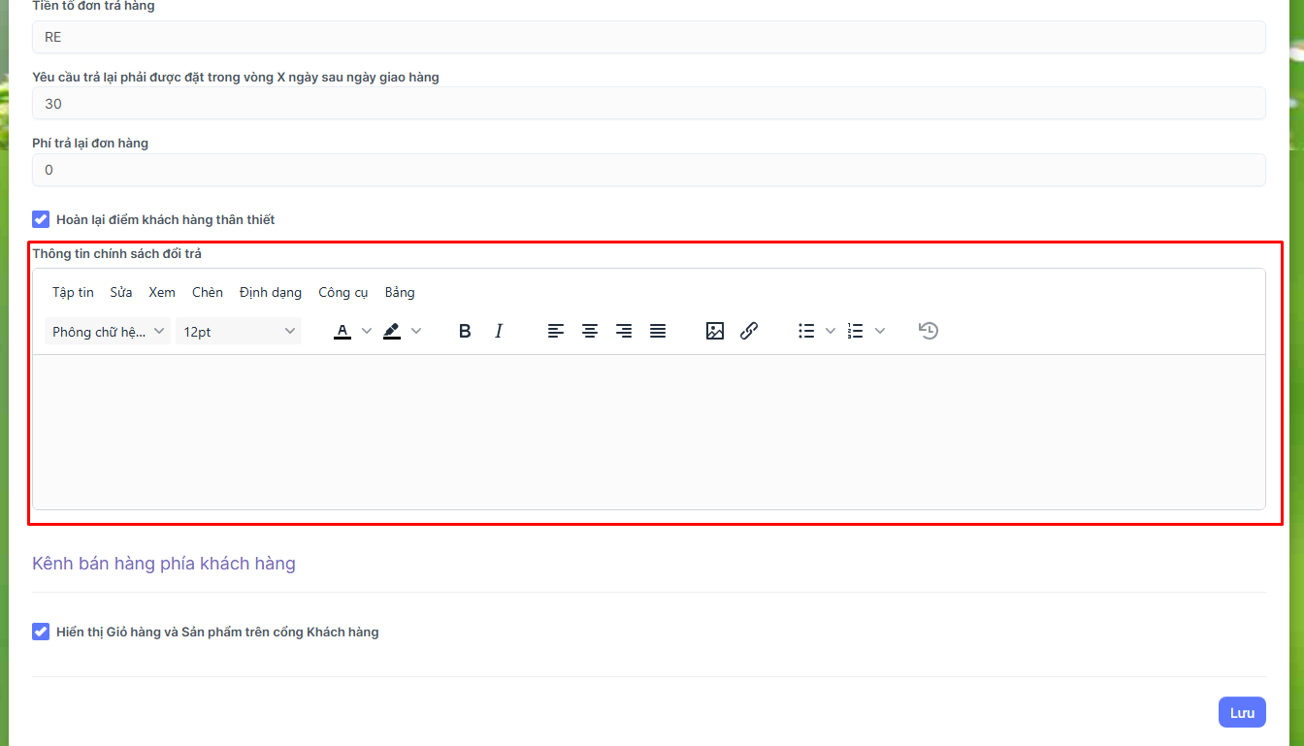
Task: Expand numbered list style options arrow
Action: pos(880,331)
